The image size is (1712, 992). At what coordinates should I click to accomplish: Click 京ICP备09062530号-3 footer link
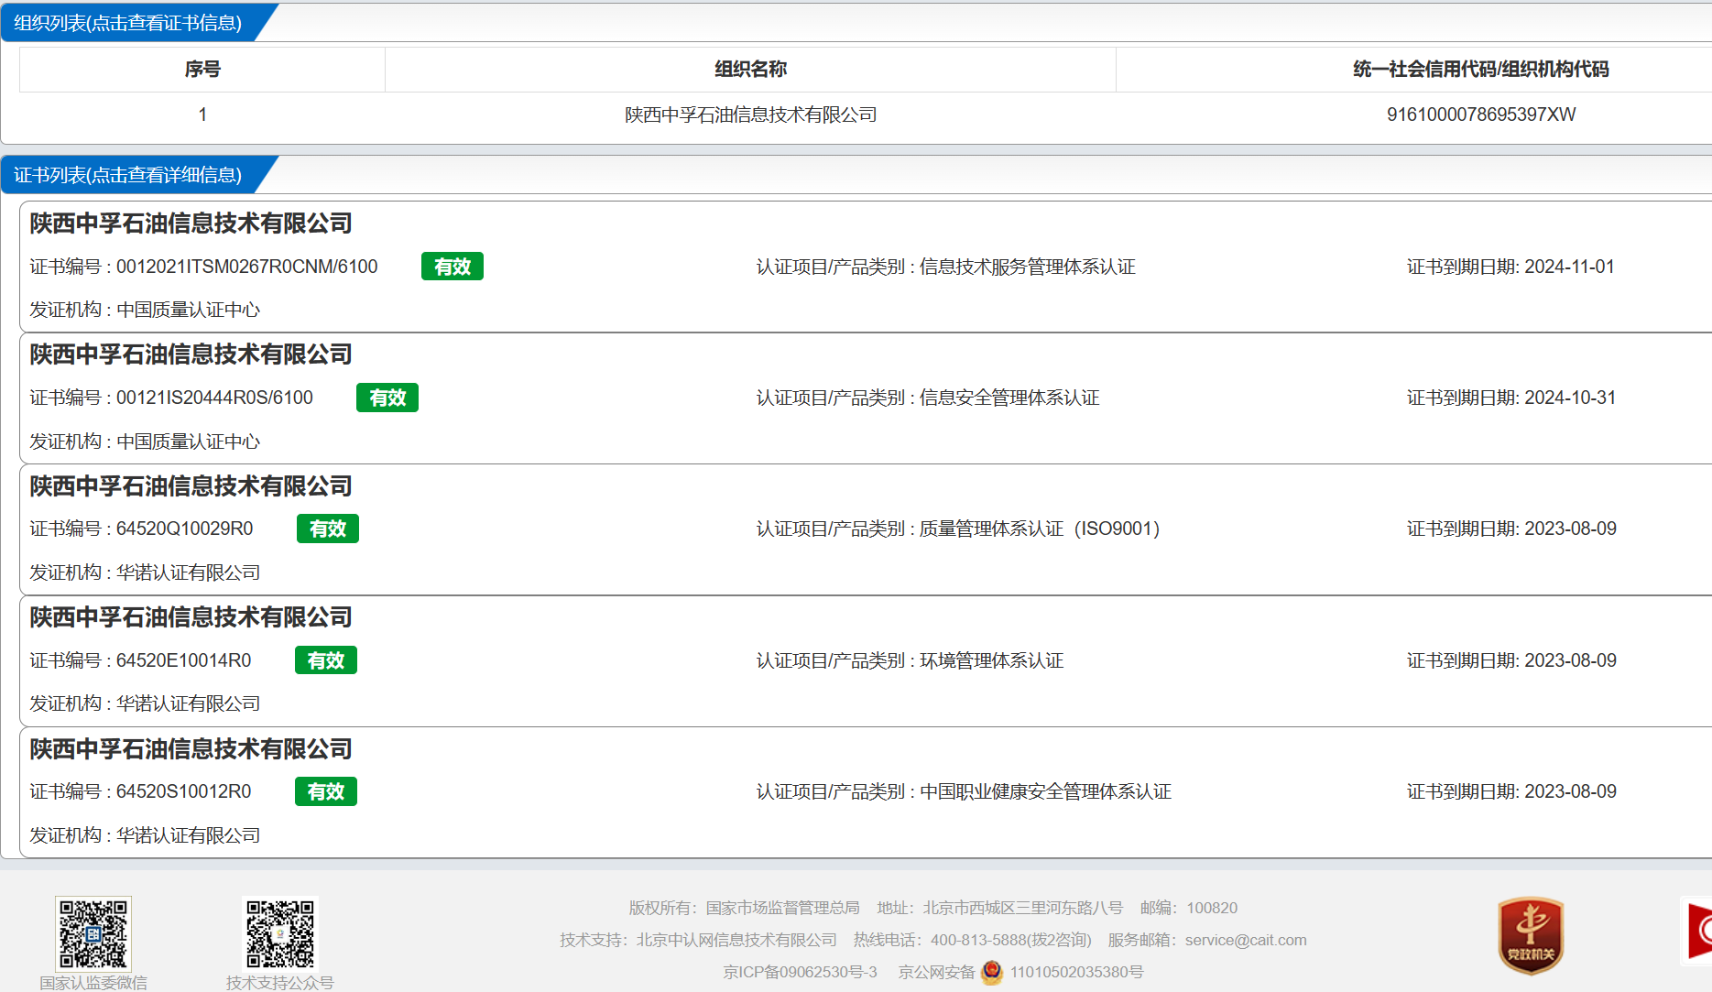(800, 972)
